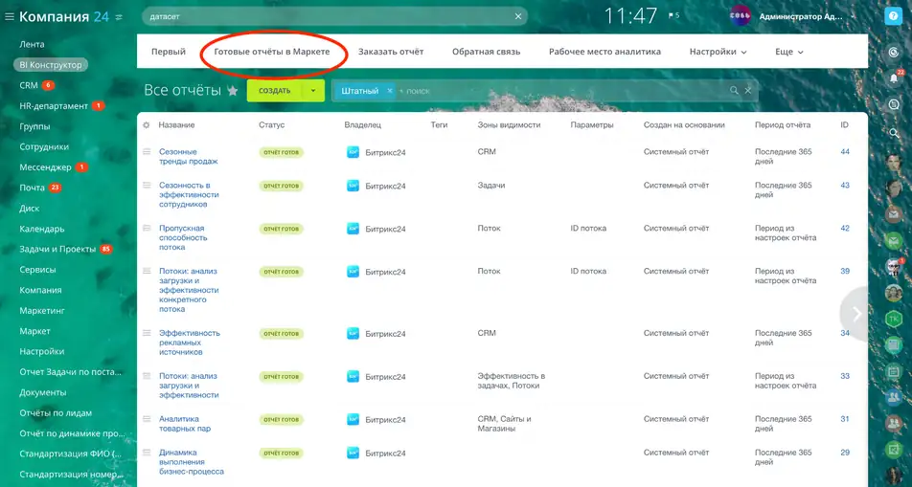The image size is (912, 487).
Task: Sort by the Название column header
Action: point(177,125)
